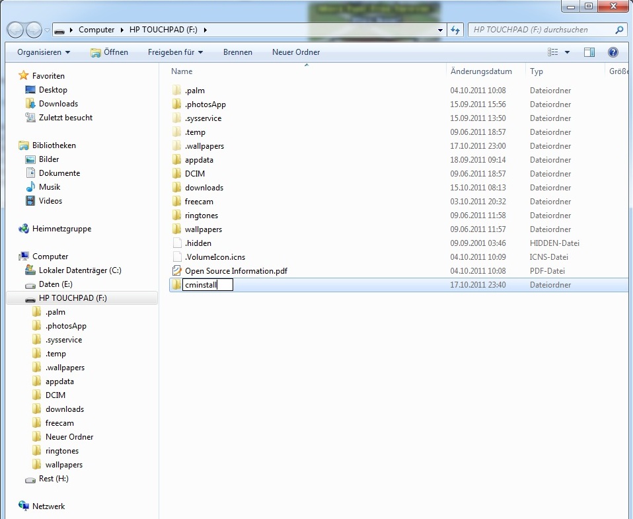This screenshot has height=519, width=633.
Task: Select .sysservice folder icon in file list
Action: tap(176, 118)
